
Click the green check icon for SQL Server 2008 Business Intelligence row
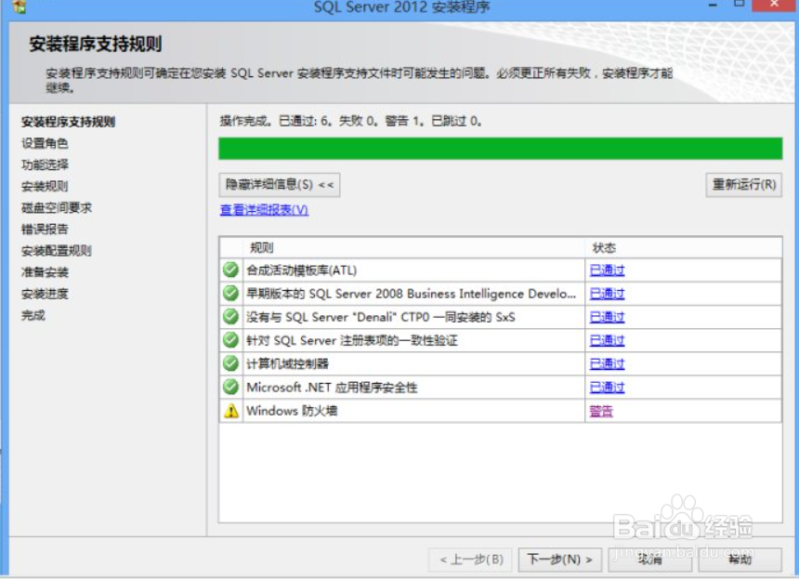coord(230,293)
